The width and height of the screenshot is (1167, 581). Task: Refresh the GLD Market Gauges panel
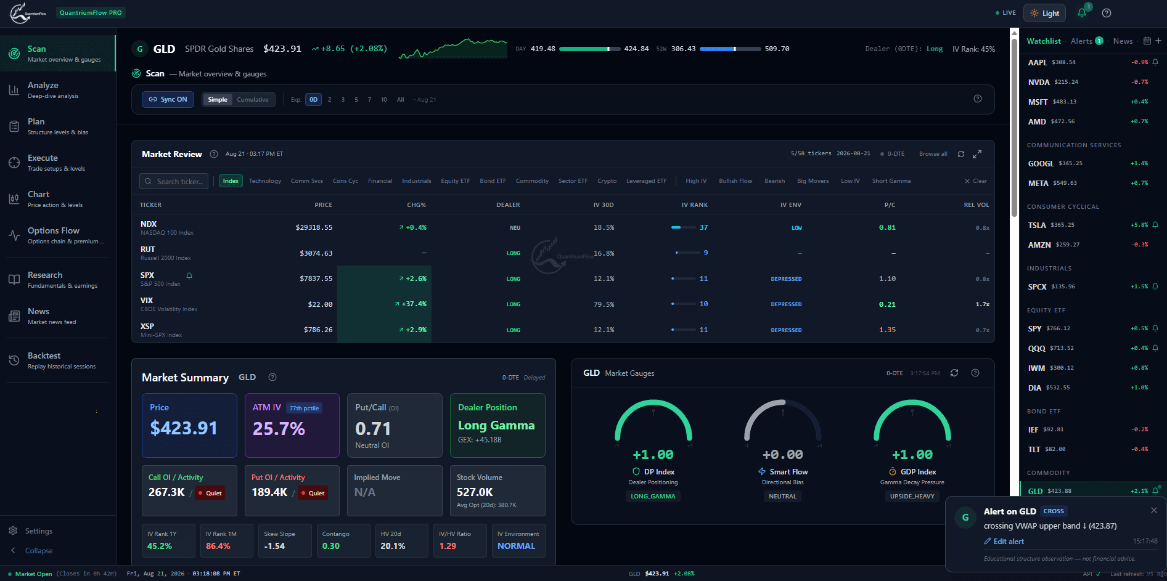954,373
